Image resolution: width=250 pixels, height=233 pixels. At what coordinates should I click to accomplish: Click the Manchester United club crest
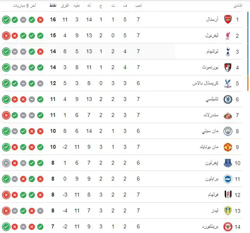click(228, 147)
